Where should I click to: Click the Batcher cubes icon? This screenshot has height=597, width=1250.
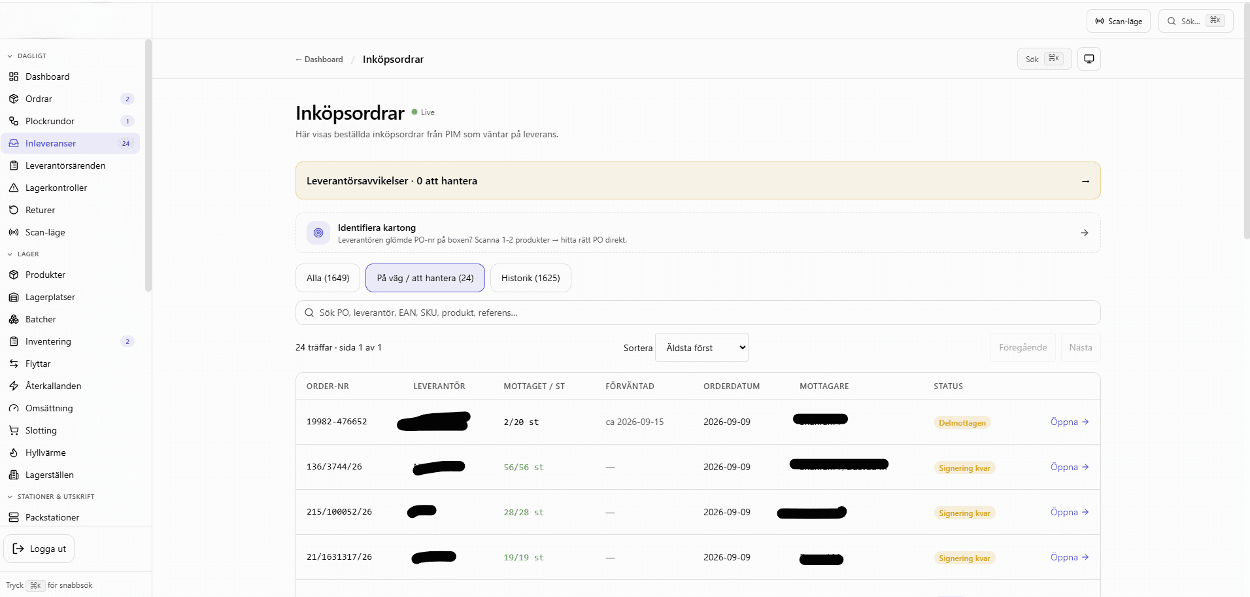(x=14, y=319)
